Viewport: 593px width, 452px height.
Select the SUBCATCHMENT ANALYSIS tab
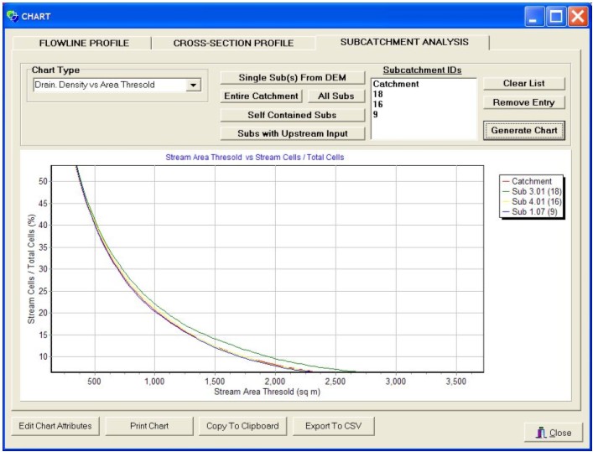pos(404,42)
